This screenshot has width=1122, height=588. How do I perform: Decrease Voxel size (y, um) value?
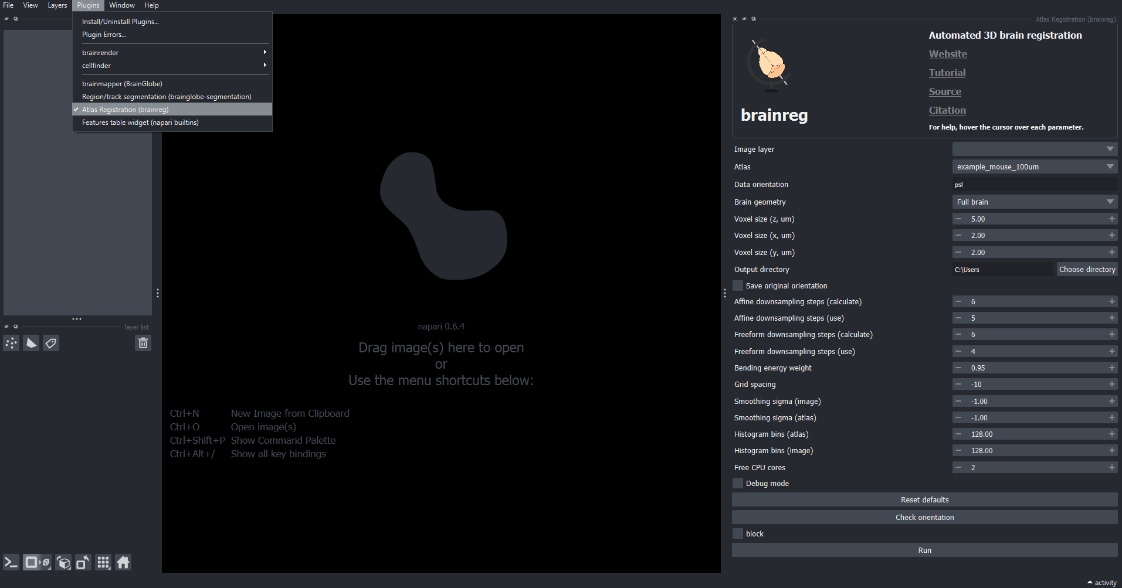[958, 252]
